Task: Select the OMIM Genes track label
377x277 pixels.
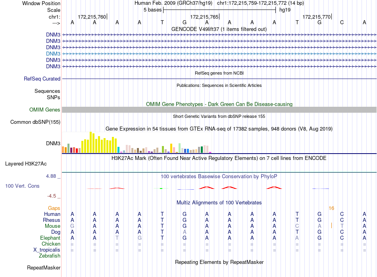Action: [x=44, y=110]
